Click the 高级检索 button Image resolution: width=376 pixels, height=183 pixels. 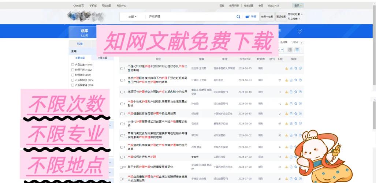click(x=281, y=16)
